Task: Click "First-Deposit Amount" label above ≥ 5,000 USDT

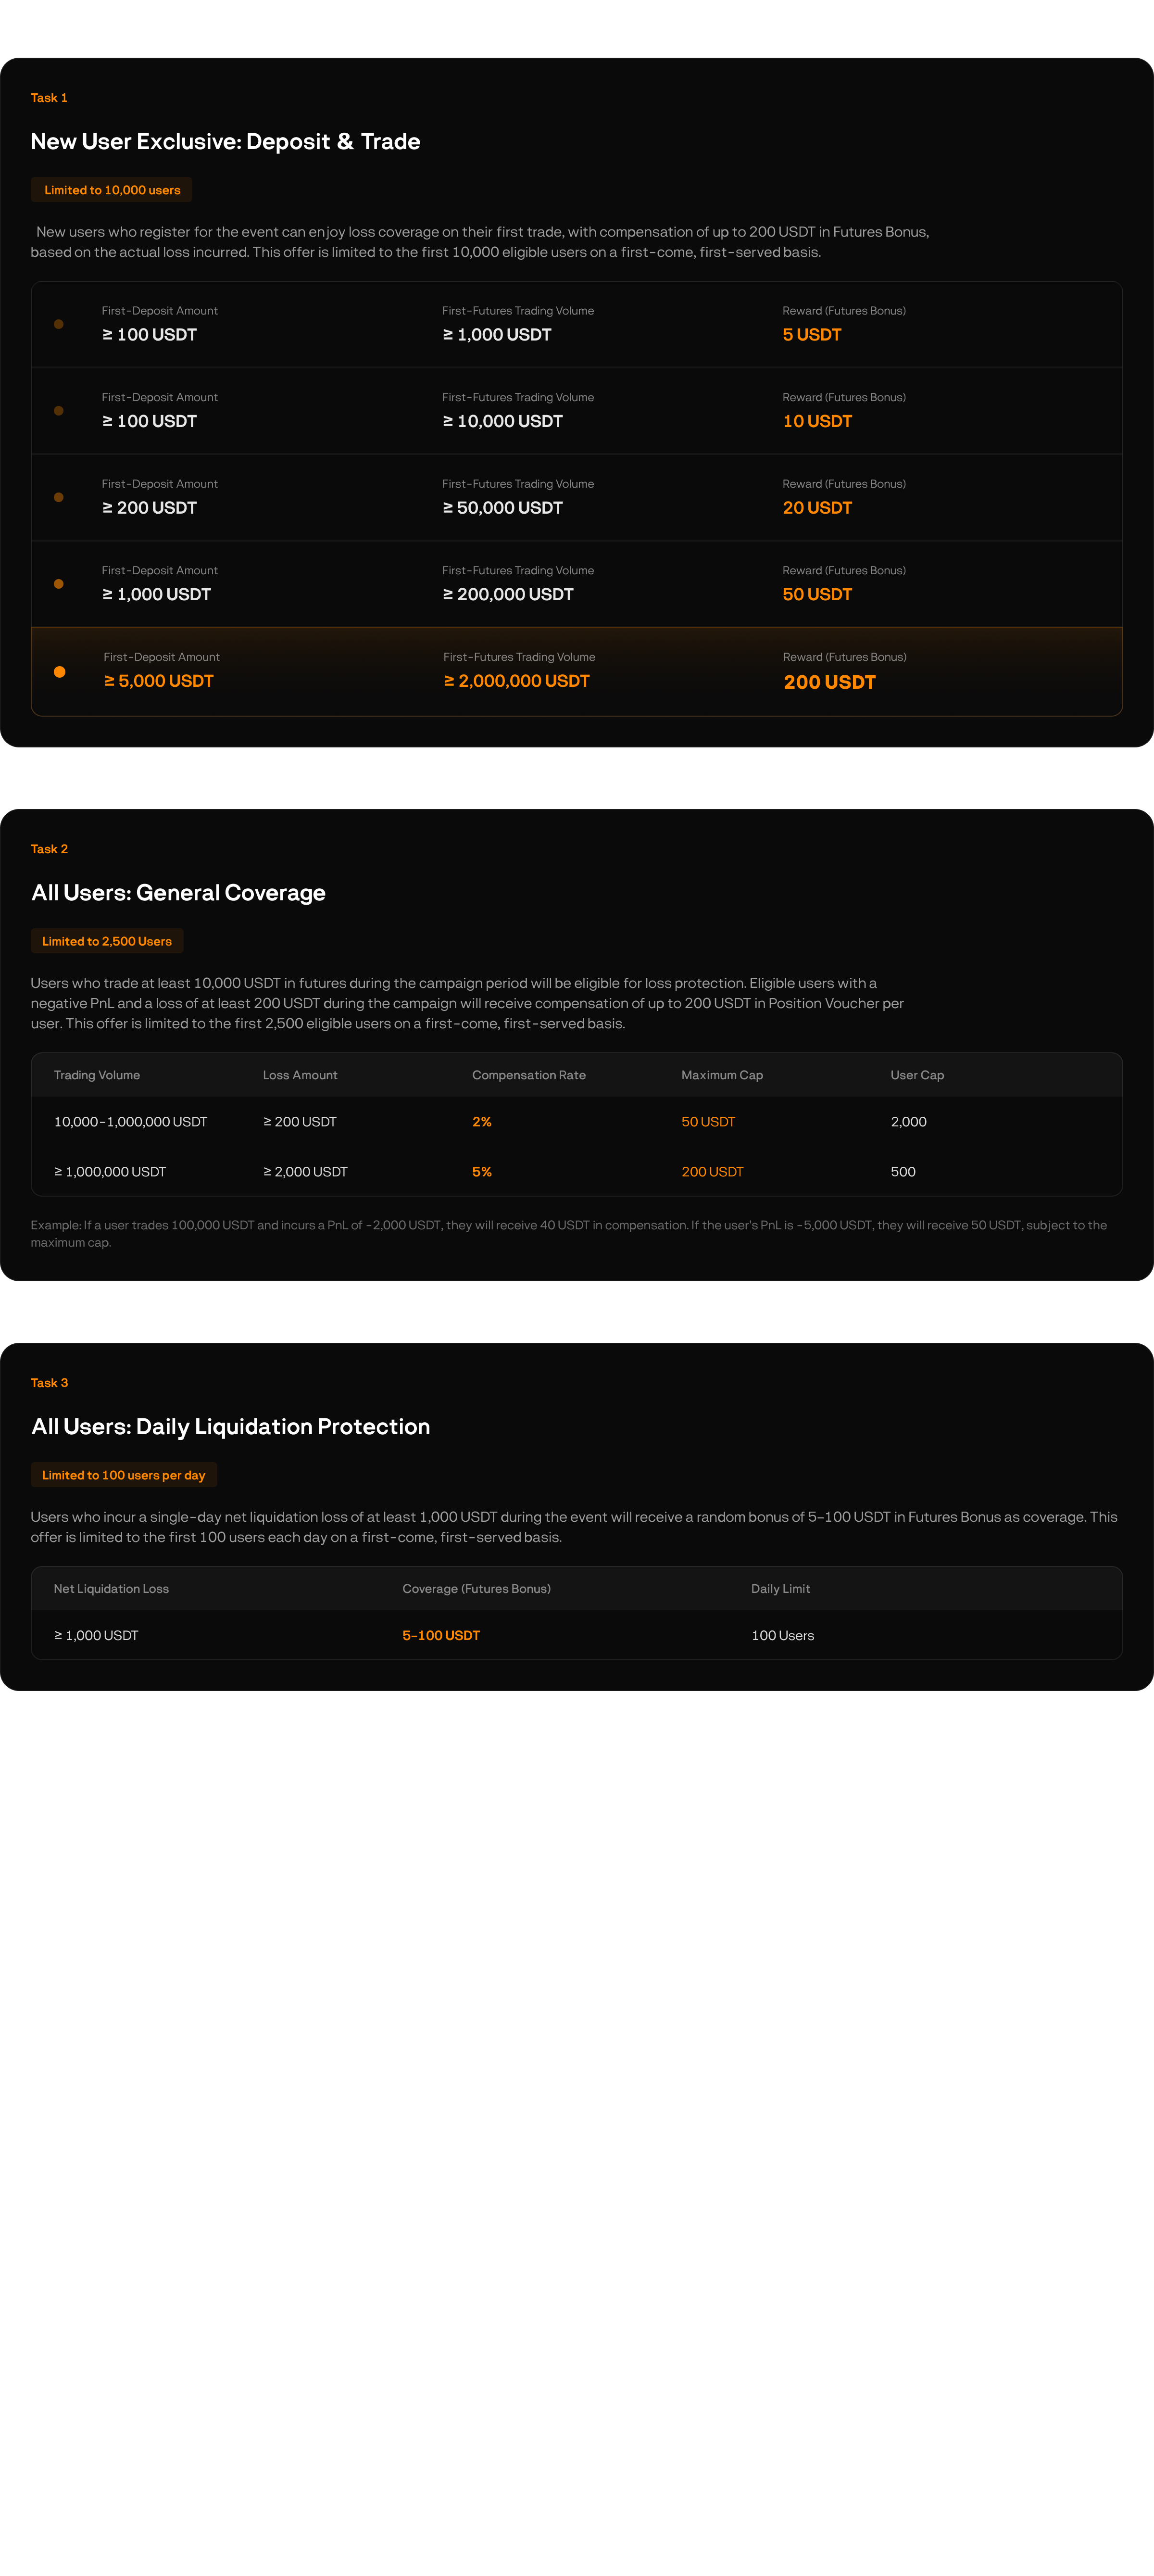Action: (x=162, y=657)
